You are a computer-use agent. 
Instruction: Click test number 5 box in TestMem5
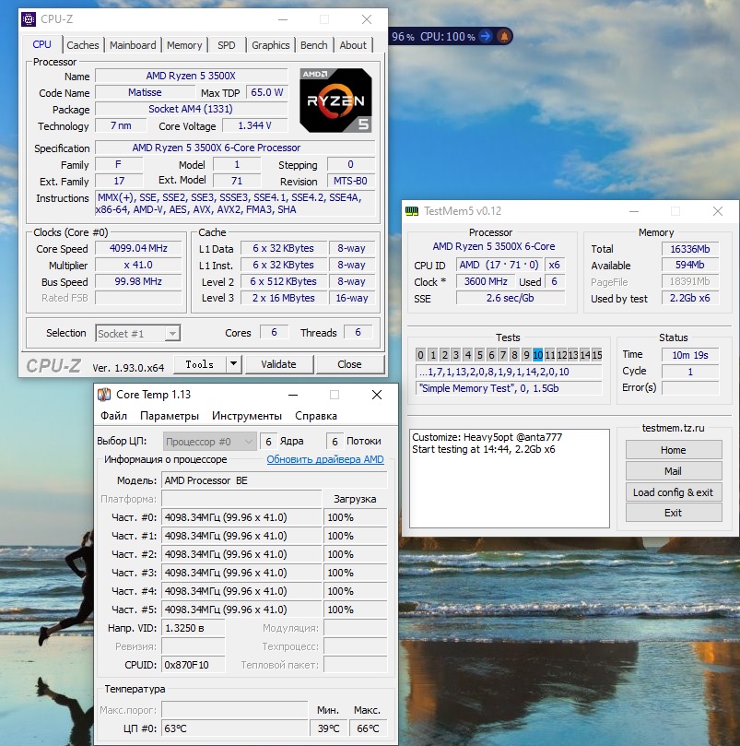pyautogui.click(x=479, y=355)
